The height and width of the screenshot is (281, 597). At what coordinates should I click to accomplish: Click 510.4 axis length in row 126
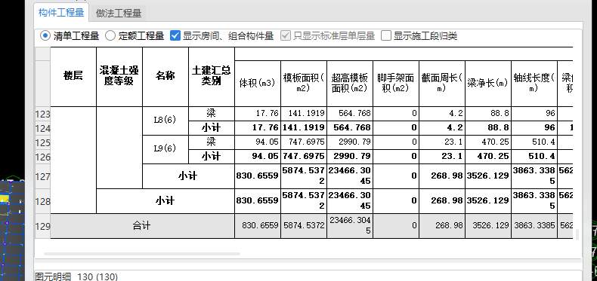click(x=534, y=157)
